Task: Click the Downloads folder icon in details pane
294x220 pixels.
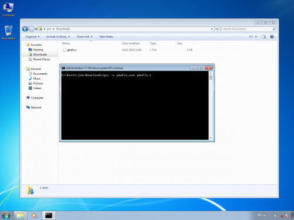Action: [x=30, y=190]
